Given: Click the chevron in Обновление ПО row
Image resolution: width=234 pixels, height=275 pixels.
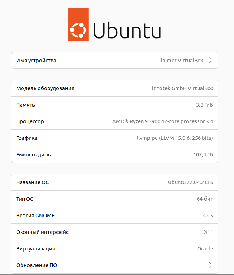Looking at the screenshot, I should coord(210,265).
